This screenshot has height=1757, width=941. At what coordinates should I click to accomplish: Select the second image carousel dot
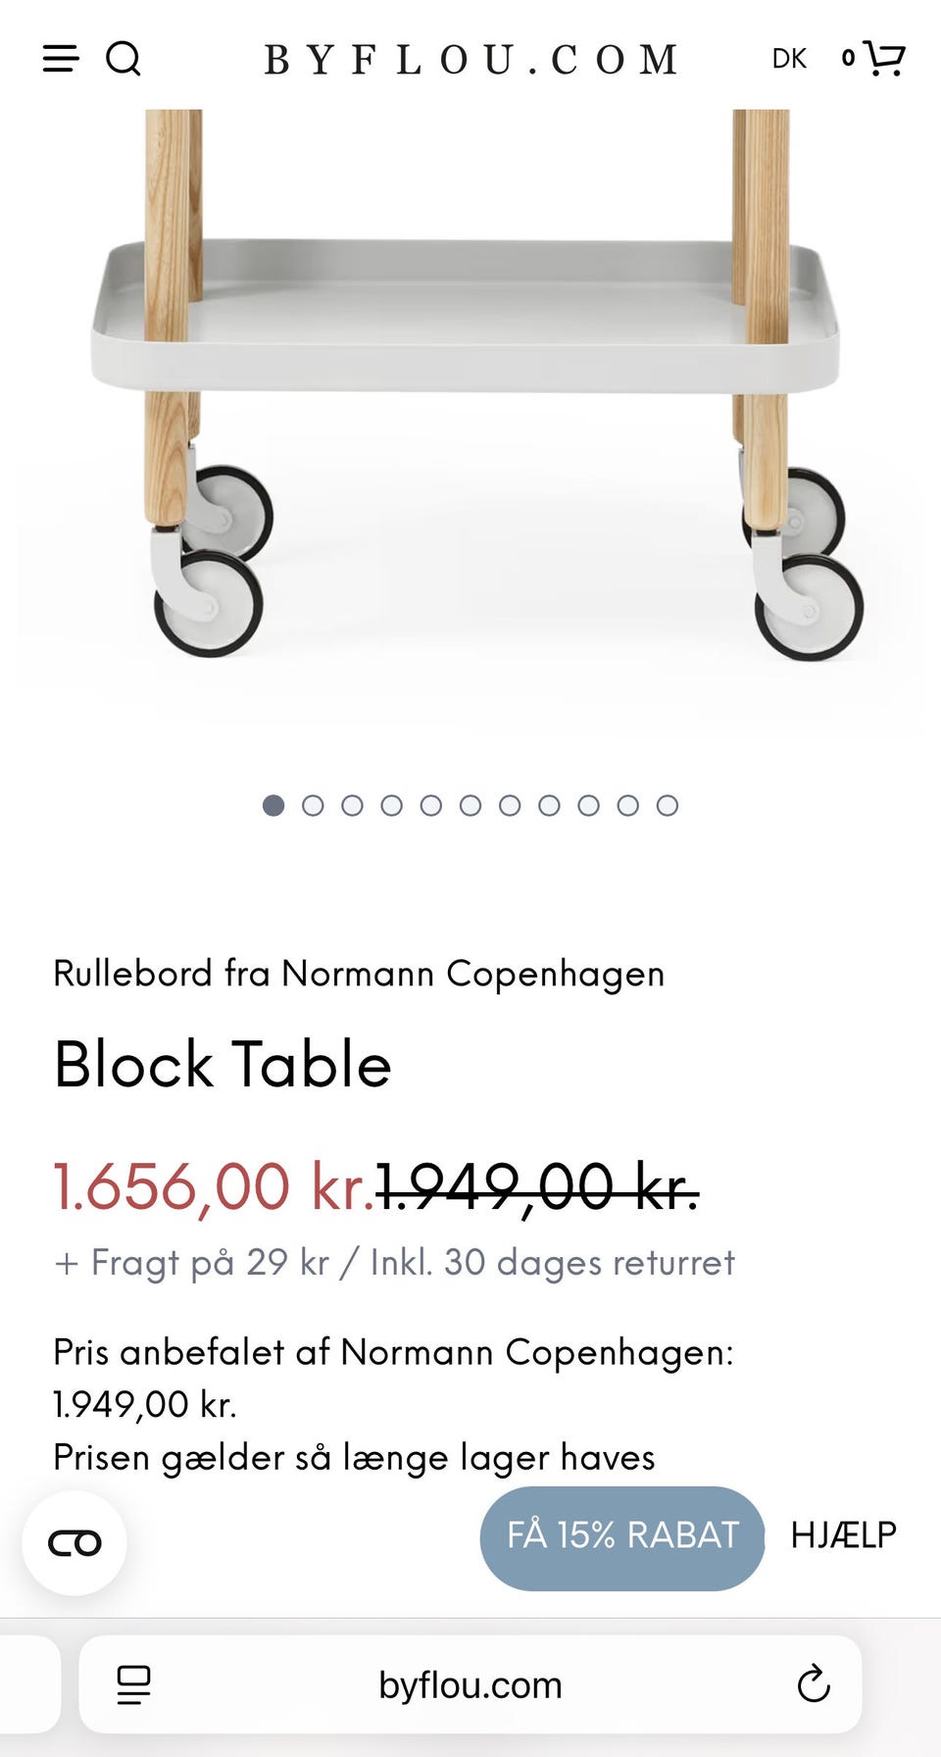[x=313, y=806]
